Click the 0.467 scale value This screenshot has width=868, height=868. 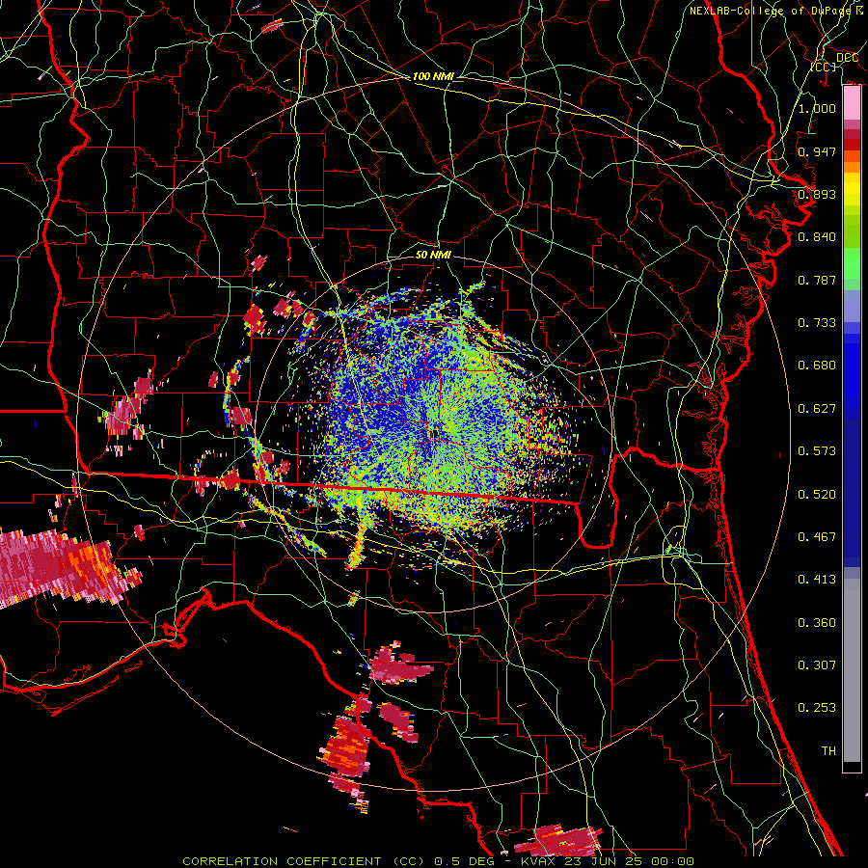[x=817, y=537]
